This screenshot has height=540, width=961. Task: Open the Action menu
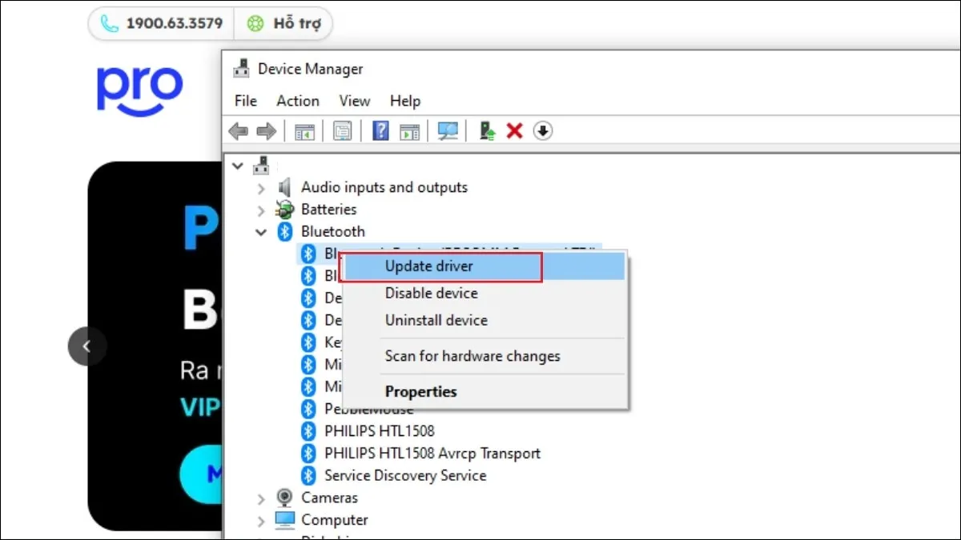pyautogui.click(x=297, y=101)
